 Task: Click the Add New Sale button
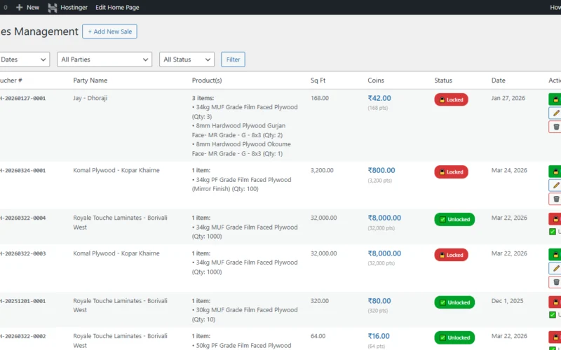[x=109, y=31]
